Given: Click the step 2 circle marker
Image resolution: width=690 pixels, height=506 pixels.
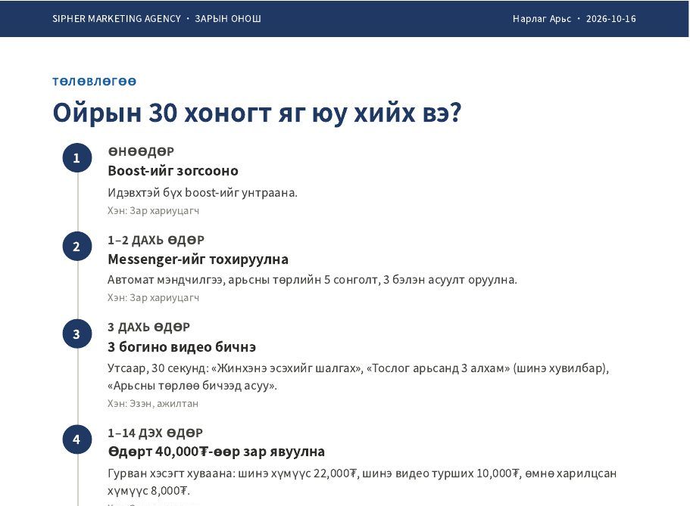Looking at the screenshot, I should (77, 246).
